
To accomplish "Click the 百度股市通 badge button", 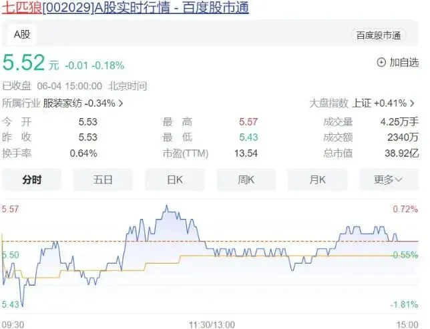I will 378,35.
